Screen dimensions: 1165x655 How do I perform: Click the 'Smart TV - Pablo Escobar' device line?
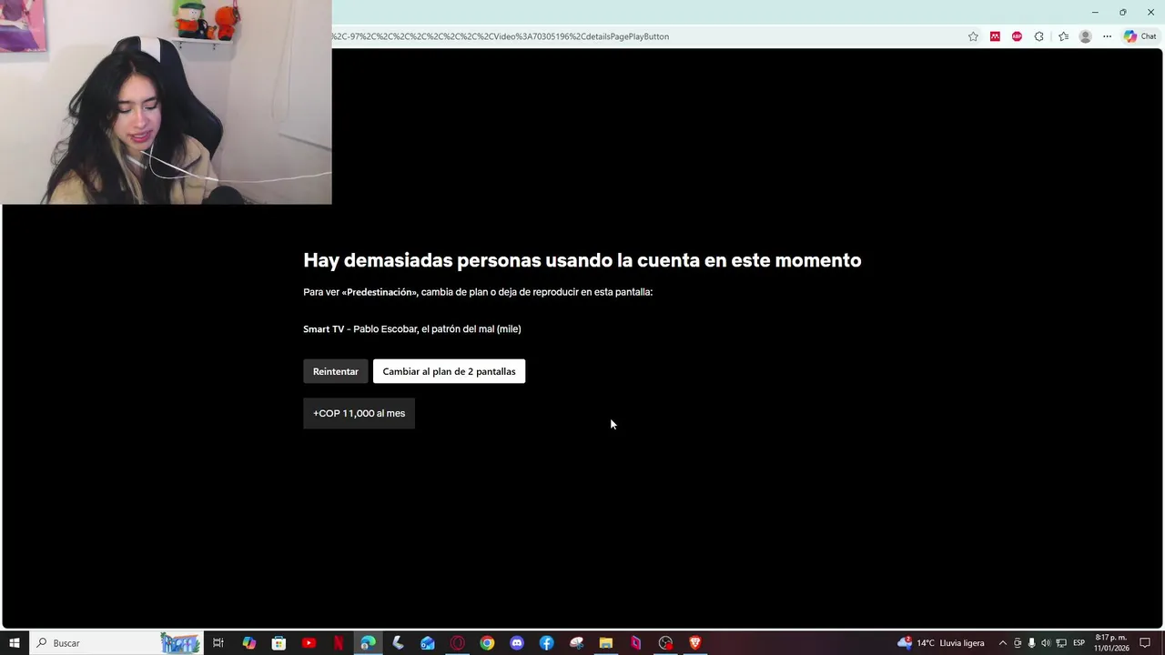tap(412, 329)
